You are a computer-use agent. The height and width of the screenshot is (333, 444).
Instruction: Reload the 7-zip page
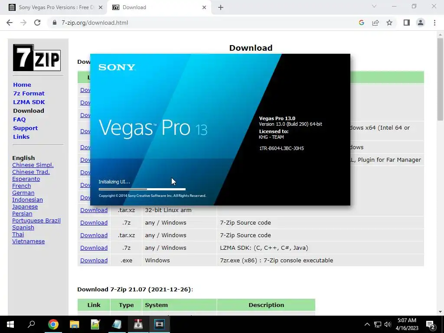[x=37, y=23]
